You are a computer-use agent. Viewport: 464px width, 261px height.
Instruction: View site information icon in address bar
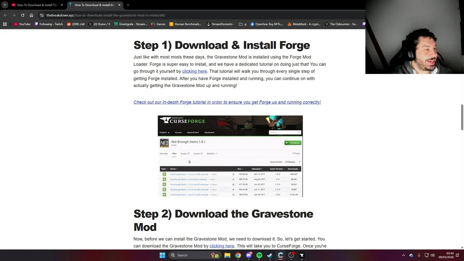pyautogui.click(x=42, y=15)
